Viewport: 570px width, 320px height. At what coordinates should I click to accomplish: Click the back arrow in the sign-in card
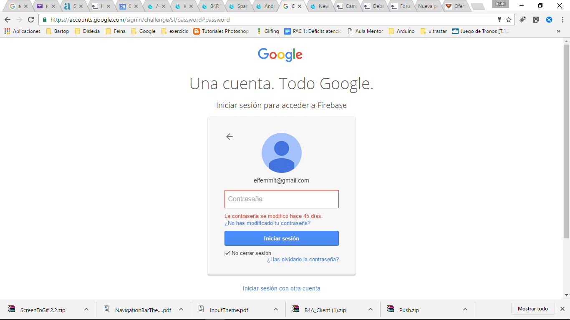[x=229, y=137]
